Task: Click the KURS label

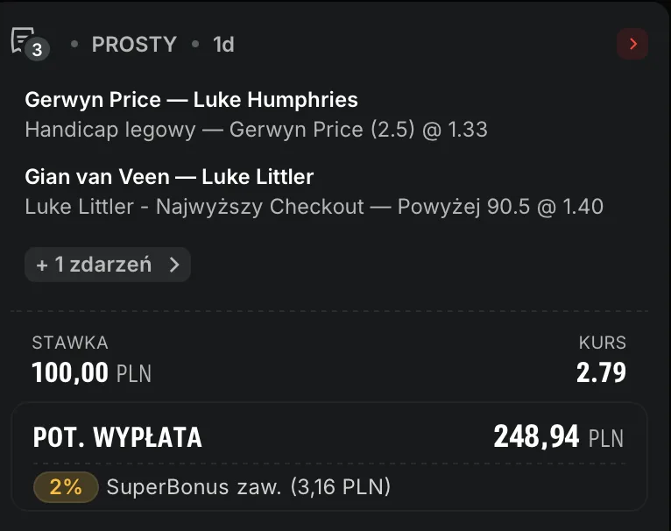Action: 602,343
